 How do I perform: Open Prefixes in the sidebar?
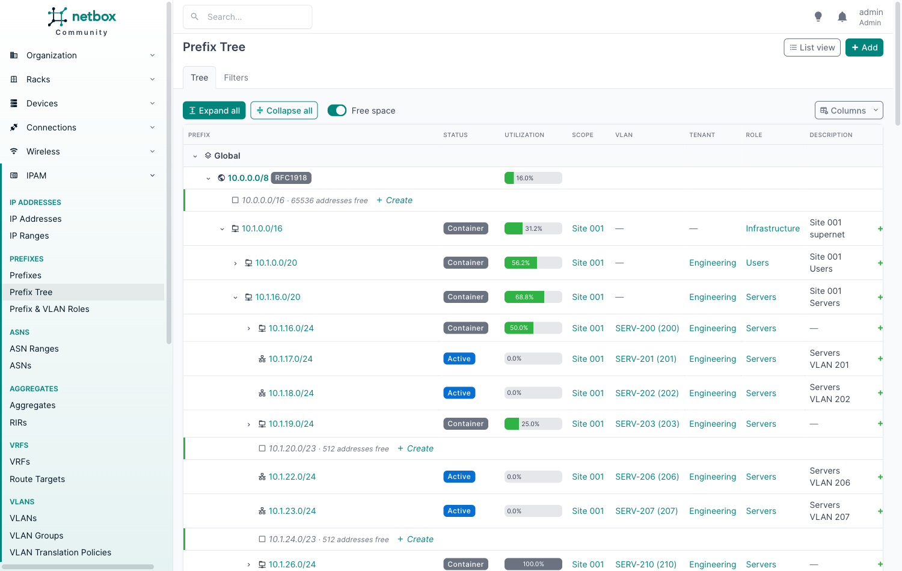pos(25,275)
